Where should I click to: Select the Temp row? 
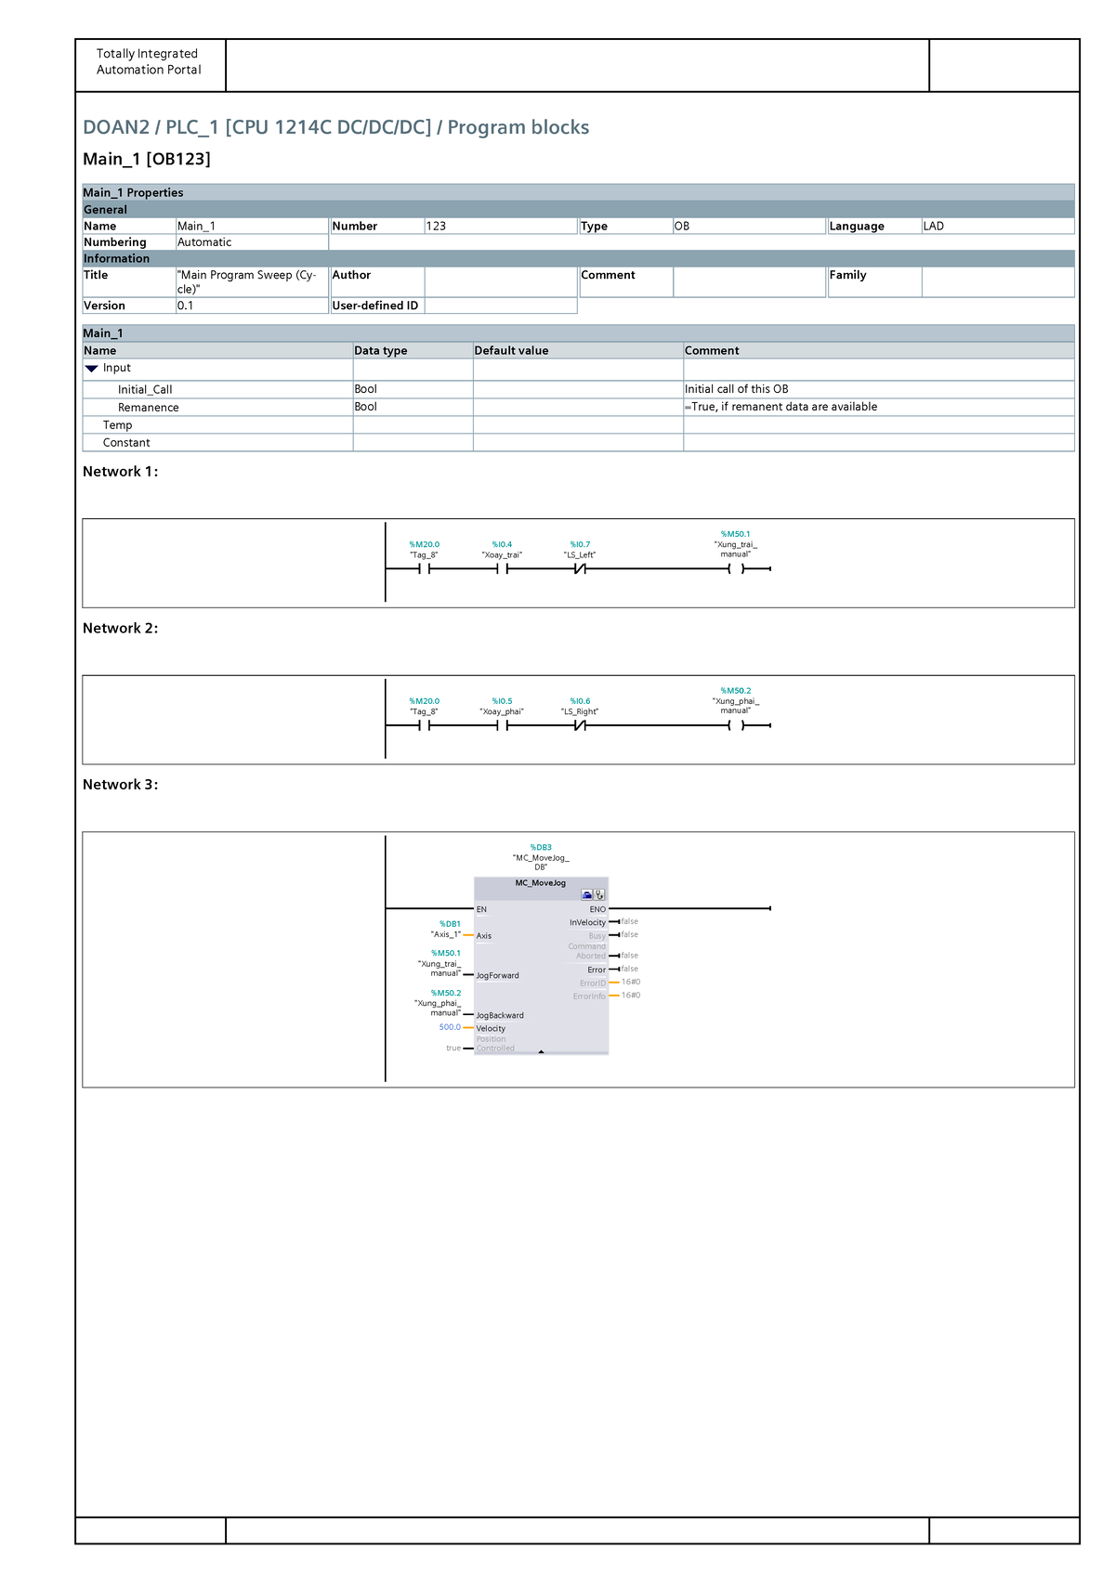point(578,425)
